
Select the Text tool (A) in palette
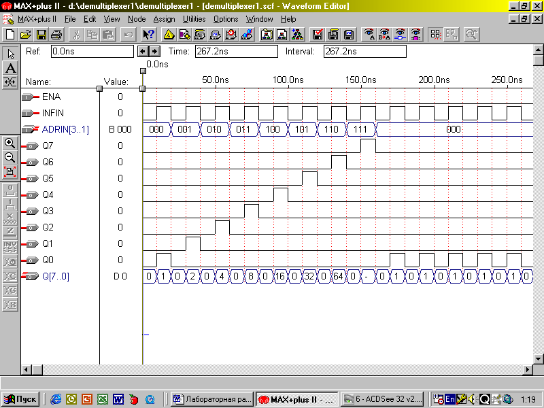click(x=10, y=68)
